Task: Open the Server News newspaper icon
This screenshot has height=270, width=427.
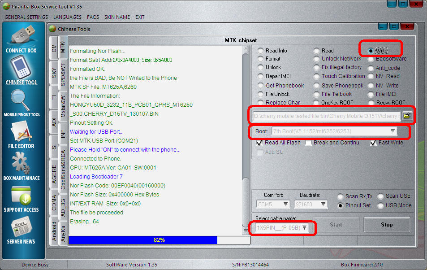Action: [x=21, y=228]
